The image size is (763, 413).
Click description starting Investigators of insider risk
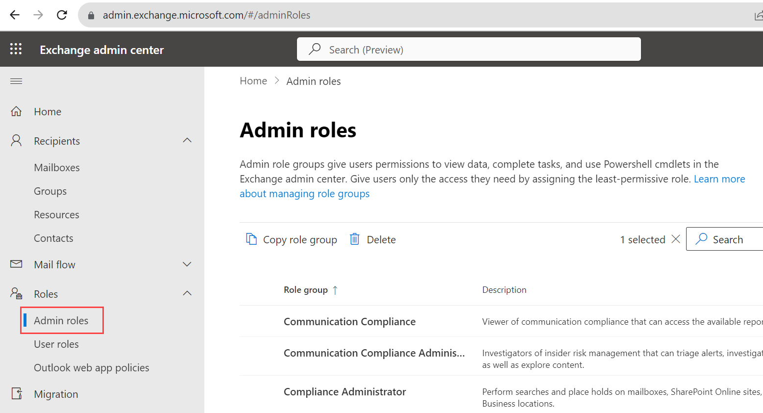coord(622,359)
